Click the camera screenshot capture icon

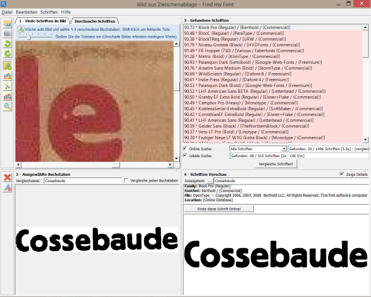pyautogui.click(x=8, y=34)
